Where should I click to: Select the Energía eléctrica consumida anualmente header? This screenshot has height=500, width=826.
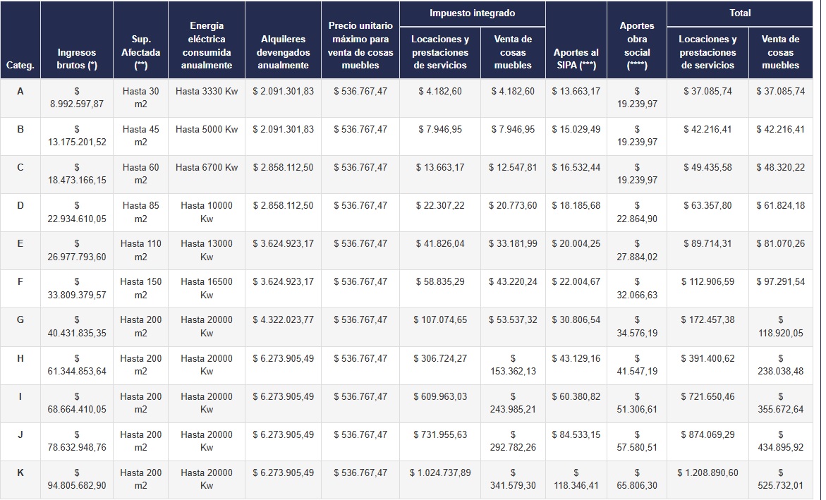(207, 40)
